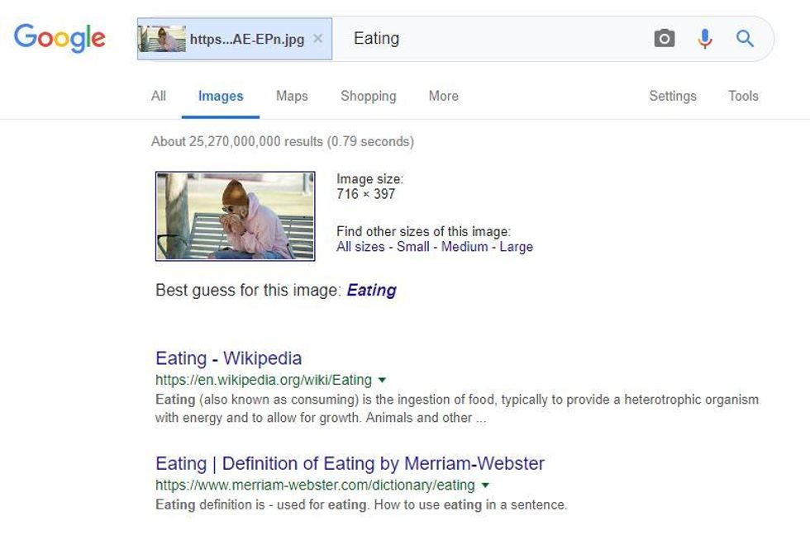The image size is (810, 535).
Task: Switch to the All results tab
Action: pos(159,96)
